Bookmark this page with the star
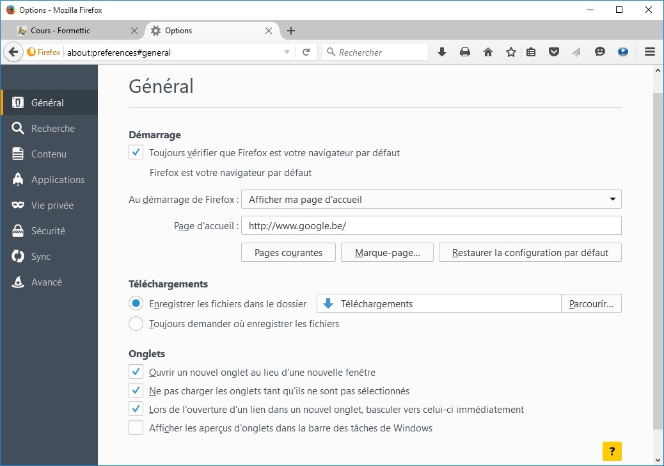This screenshot has width=664, height=466. click(511, 52)
